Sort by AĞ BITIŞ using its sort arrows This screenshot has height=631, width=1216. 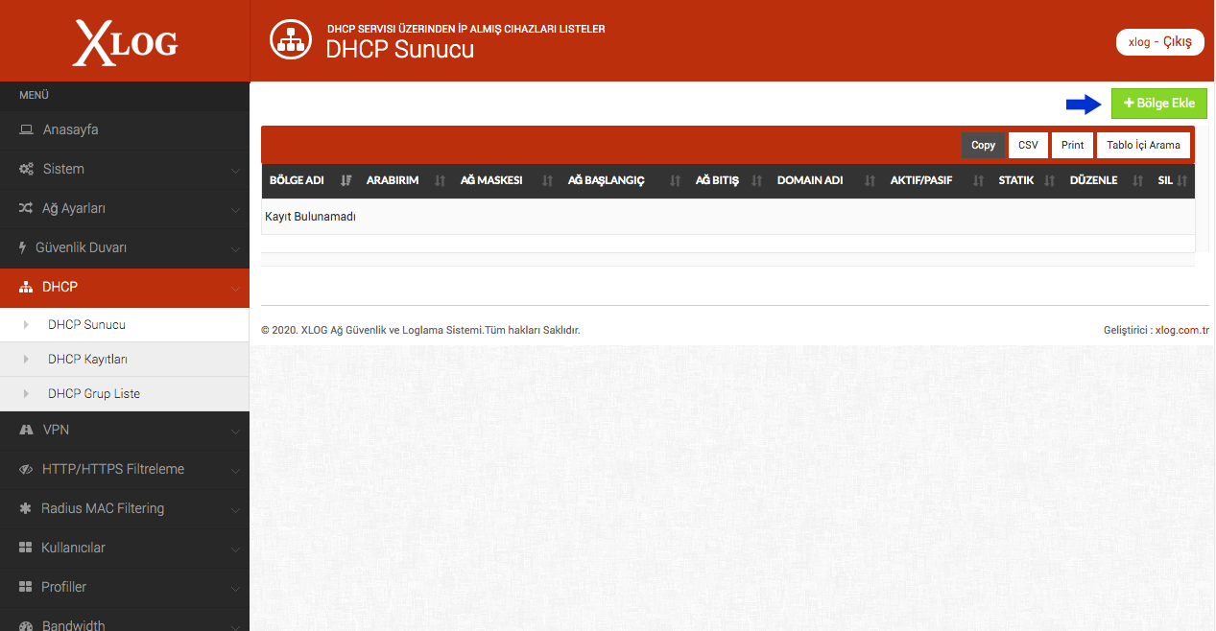(757, 180)
